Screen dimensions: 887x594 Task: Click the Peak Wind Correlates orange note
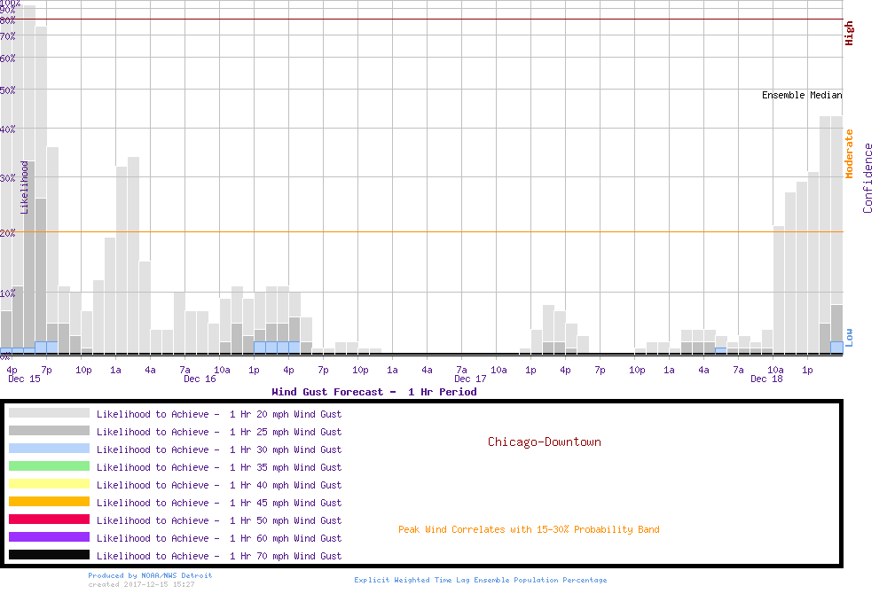tap(529, 529)
